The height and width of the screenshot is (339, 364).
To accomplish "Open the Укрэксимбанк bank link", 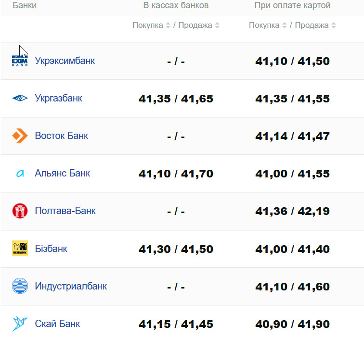I will coord(65,61).
